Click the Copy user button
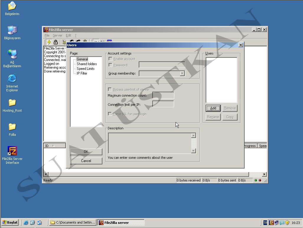 click(x=230, y=117)
